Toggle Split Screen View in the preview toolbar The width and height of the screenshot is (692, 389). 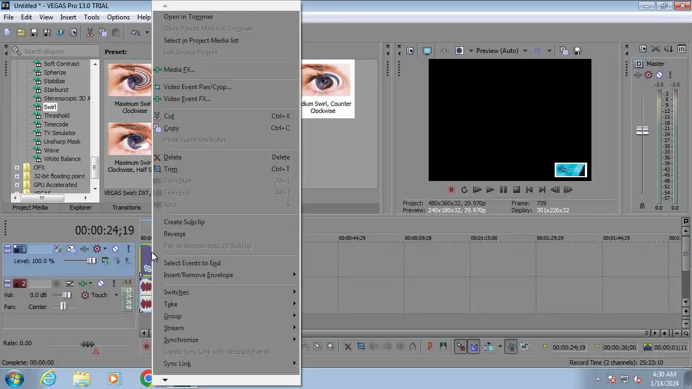click(x=460, y=51)
